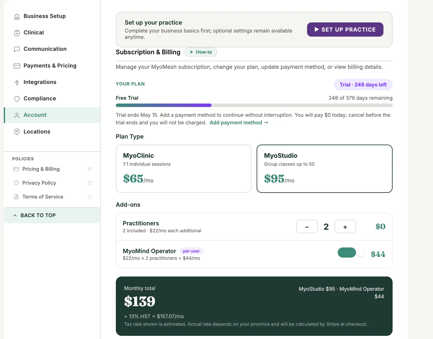The image size is (433, 339).
Task: Click the $139 monthly total amount
Action: pos(140,301)
